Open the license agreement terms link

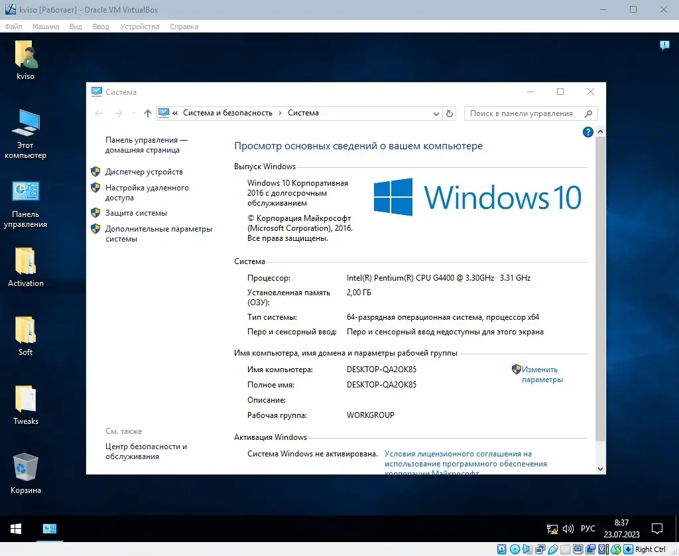click(x=465, y=463)
